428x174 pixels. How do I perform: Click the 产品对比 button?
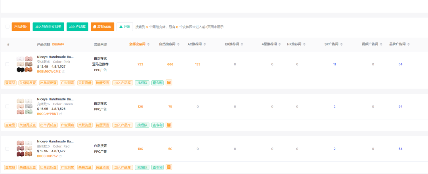[21, 26]
